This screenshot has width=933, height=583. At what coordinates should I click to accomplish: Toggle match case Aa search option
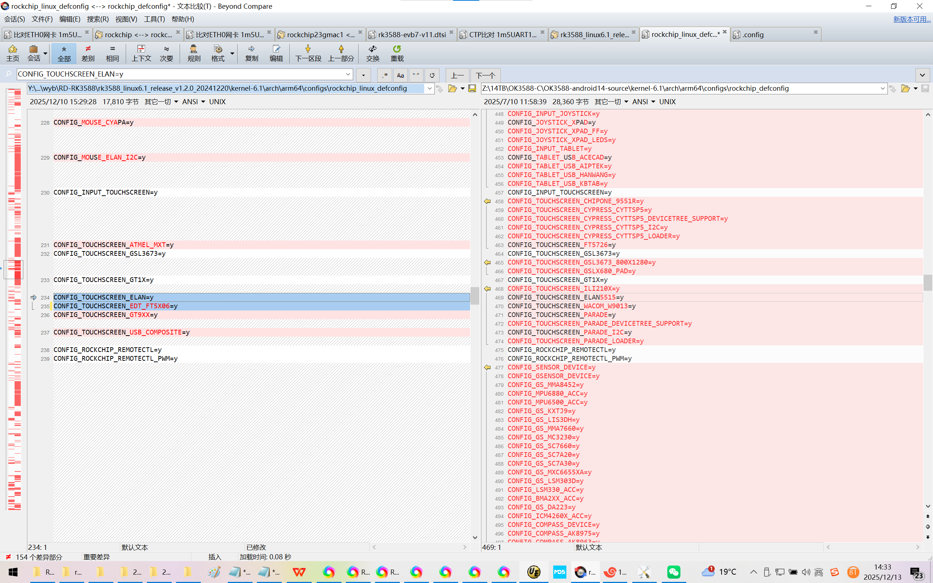point(400,75)
